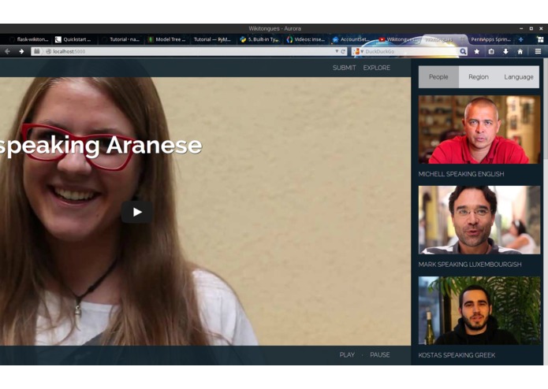Open a new tab with the plus icon

click(520, 39)
